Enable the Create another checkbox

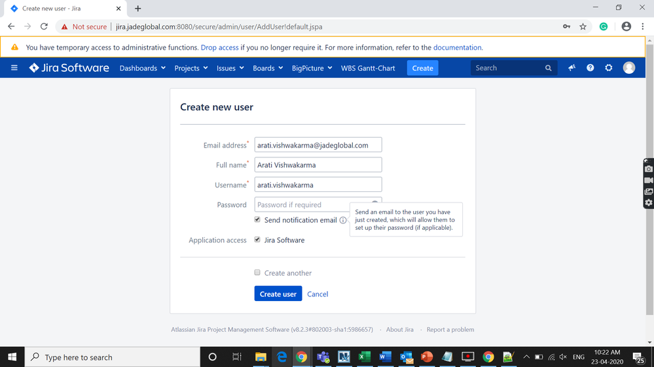[257, 272]
